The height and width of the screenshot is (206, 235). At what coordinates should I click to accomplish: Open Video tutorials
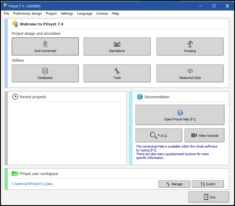[x=204, y=135]
